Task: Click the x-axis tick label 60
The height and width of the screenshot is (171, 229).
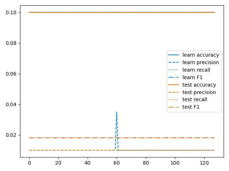Action: (x=117, y=163)
